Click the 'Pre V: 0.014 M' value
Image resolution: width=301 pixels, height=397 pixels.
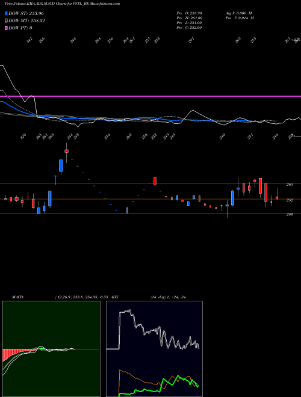pyautogui.click(x=239, y=18)
